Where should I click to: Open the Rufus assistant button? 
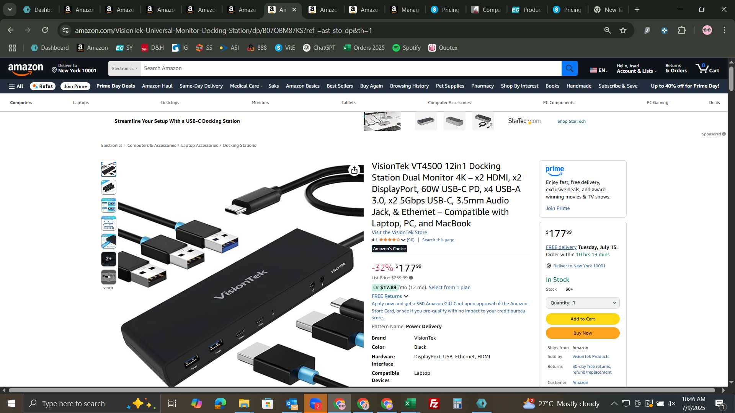pos(43,86)
